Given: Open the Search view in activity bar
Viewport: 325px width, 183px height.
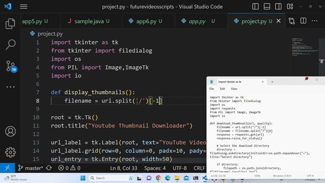Looking at the screenshot, I should (10, 44).
